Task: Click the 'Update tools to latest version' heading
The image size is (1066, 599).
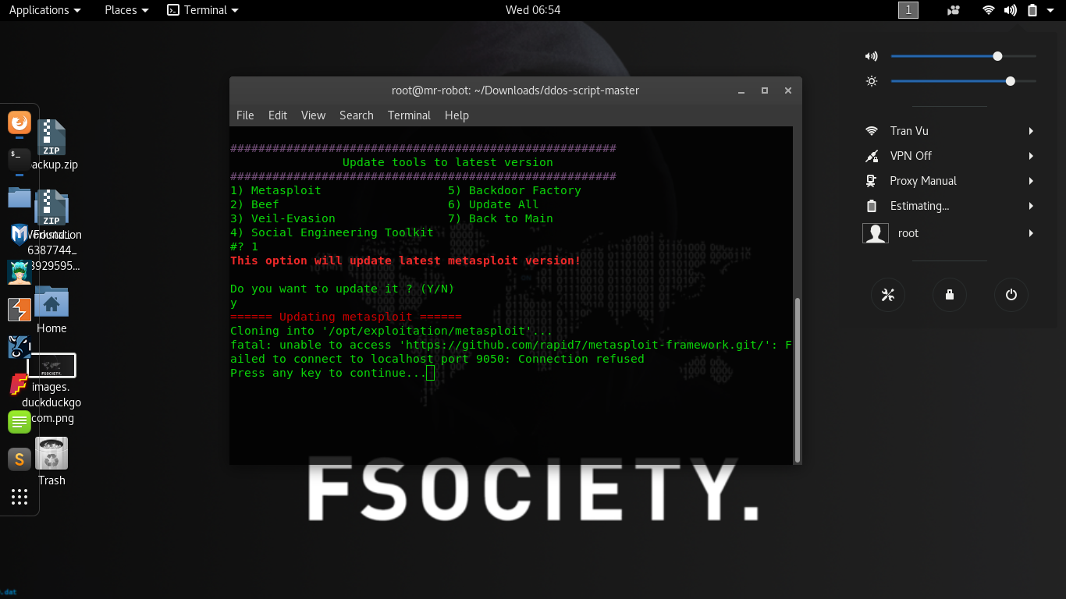Action: 448,162
